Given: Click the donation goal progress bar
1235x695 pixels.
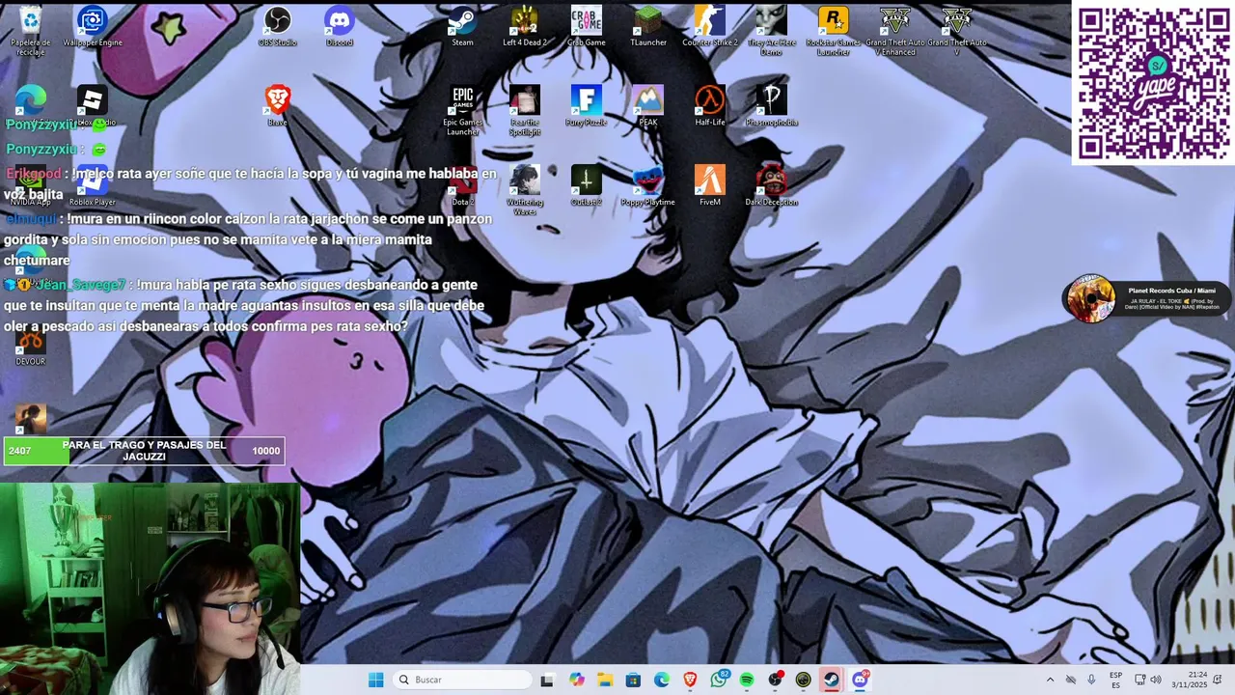Looking at the screenshot, I should [144, 451].
